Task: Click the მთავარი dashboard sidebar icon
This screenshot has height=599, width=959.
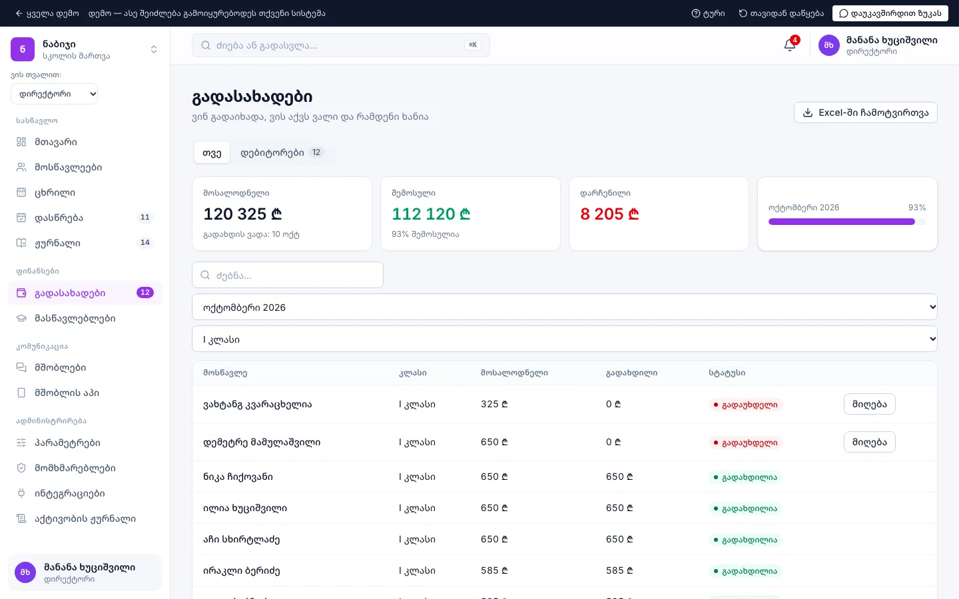Action: point(21,142)
